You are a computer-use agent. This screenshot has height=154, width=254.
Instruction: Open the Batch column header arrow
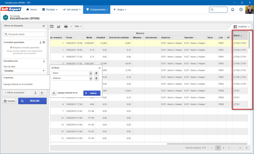coord(241,36)
